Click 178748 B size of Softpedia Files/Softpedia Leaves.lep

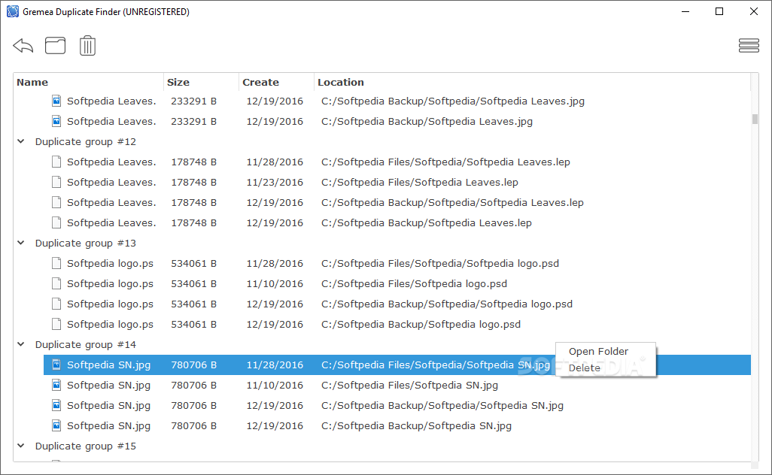click(x=193, y=183)
